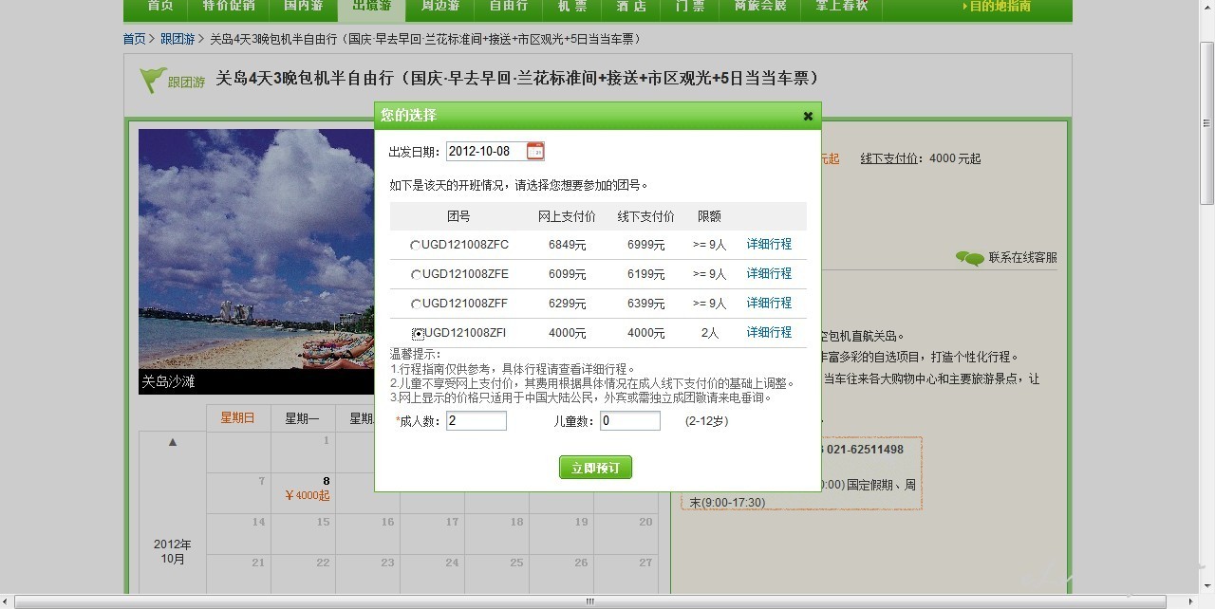Screen dimensions: 1215x609
Task: Click the green bird 跟团游 logo icon
Action: pos(153,80)
